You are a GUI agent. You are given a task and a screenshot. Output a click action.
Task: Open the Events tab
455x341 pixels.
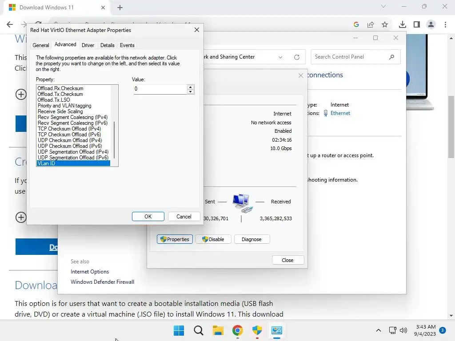click(x=127, y=45)
